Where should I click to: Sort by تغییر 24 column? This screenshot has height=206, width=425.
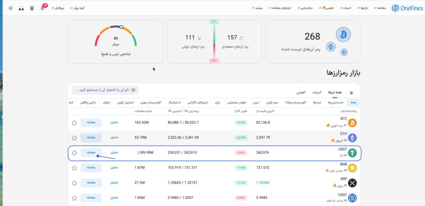[241, 111]
